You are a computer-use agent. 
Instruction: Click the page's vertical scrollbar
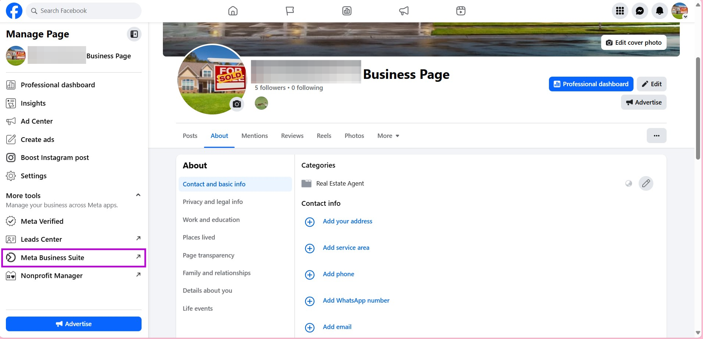tap(697, 108)
